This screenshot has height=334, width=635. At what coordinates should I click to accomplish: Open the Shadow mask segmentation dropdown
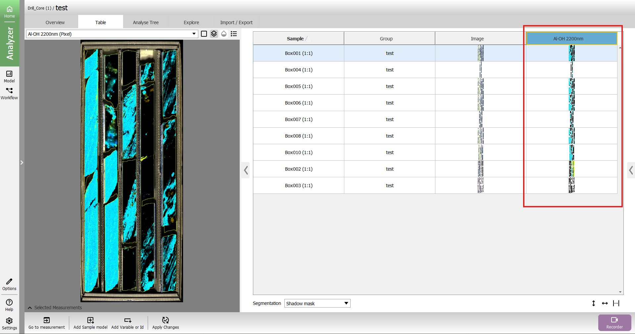point(317,303)
